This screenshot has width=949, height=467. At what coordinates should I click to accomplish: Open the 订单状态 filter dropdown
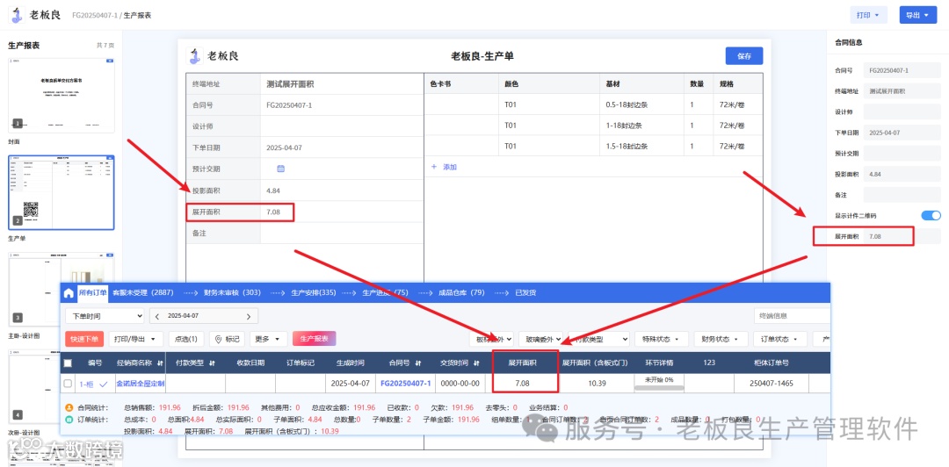coord(780,340)
